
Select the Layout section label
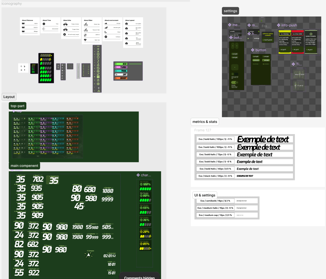[9, 97]
